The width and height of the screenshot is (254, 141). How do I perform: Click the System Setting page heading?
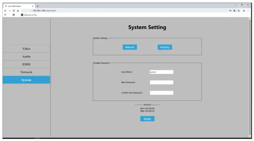tap(147, 27)
